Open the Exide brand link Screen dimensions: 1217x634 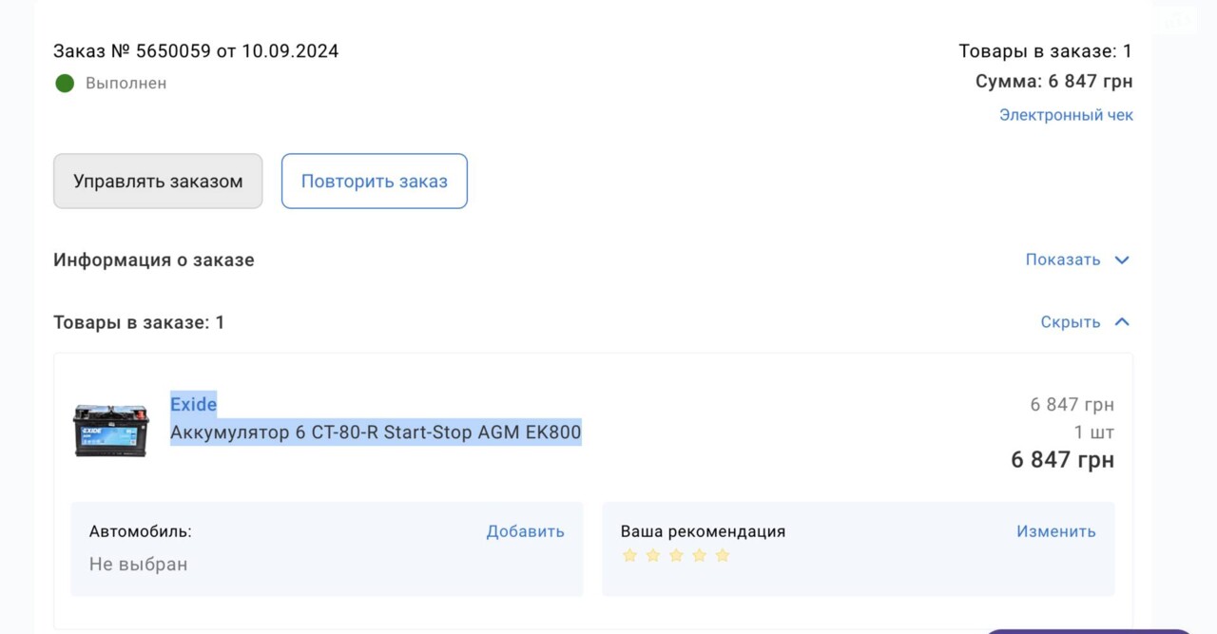click(x=193, y=404)
